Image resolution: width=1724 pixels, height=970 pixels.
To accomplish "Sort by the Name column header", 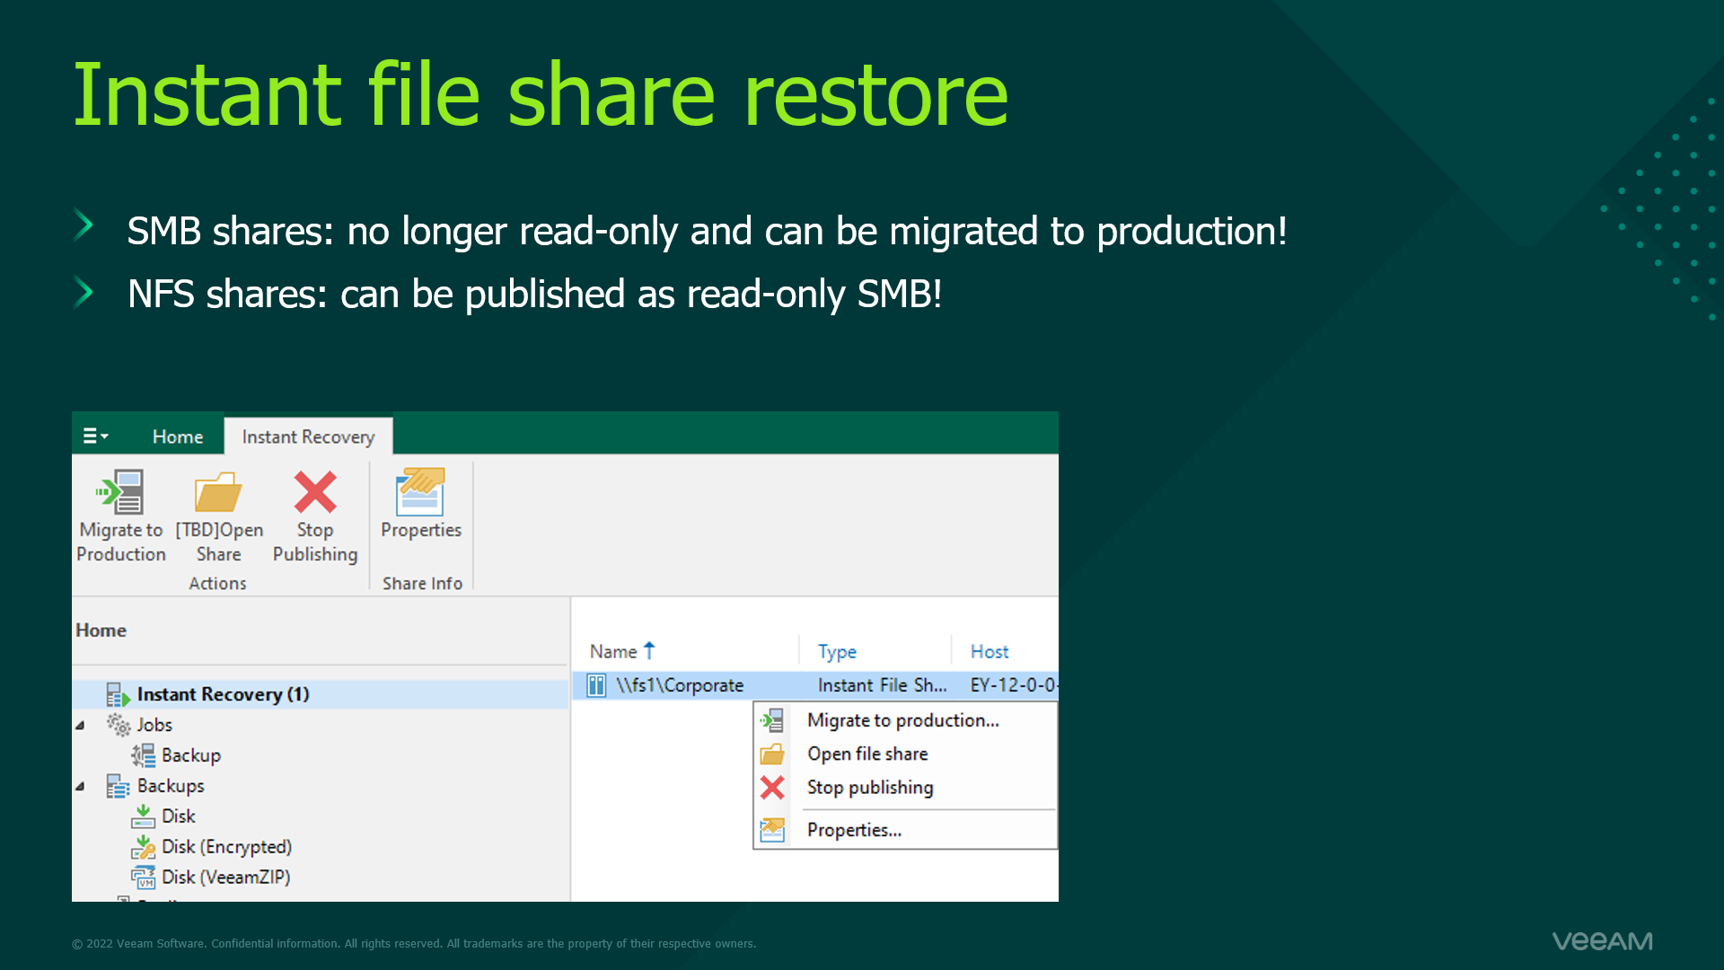I will coord(613,652).
